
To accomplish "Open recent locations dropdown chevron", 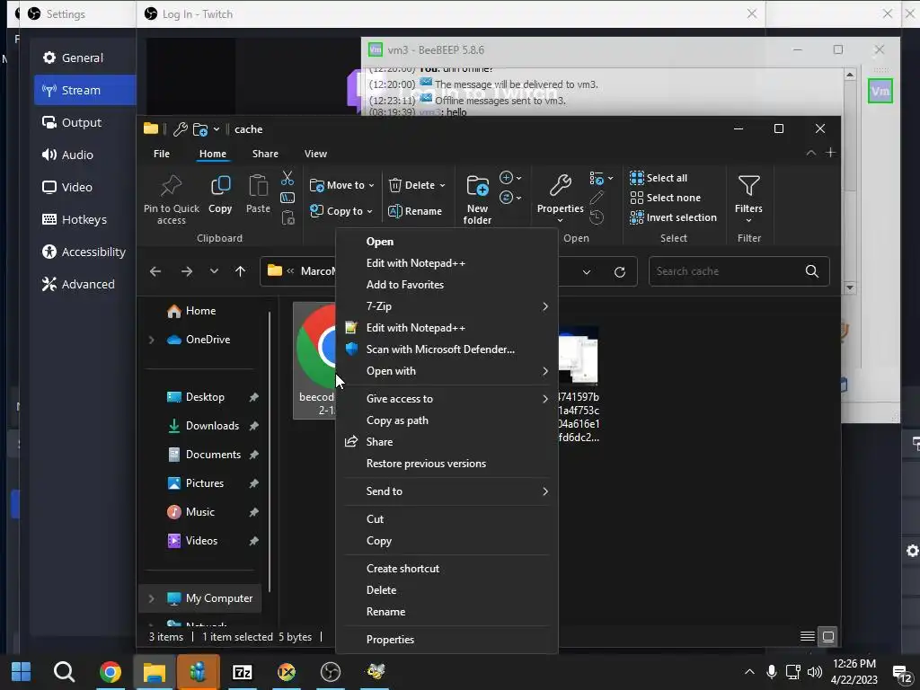I will pos(214,271).
